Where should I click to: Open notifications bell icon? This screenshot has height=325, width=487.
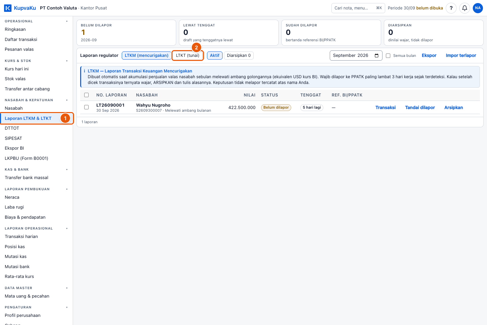click(465, 8)
